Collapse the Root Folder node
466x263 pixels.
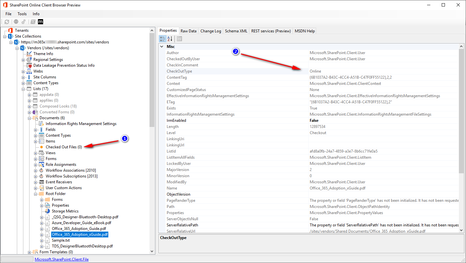[x=36, y=194]
